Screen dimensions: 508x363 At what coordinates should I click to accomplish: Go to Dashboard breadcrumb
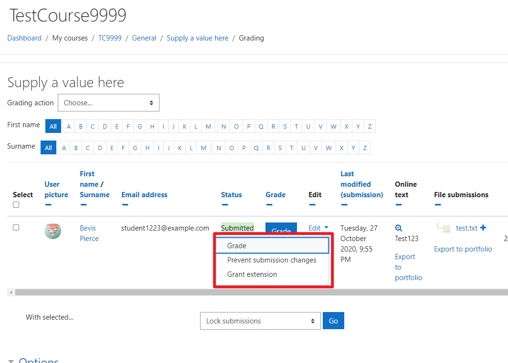click(24, 38)
